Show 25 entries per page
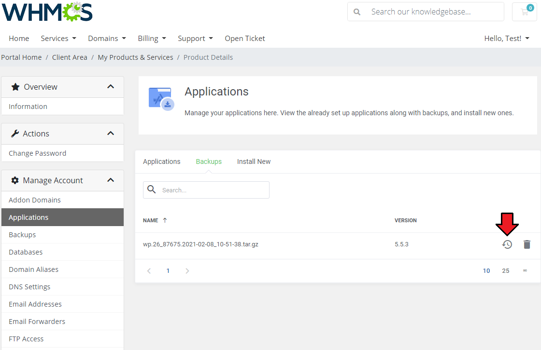Image resolution: width=541 pixels, height=350 pixels. (x=505, y=271)
